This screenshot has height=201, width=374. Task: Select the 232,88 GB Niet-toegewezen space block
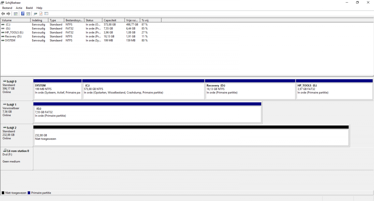pos(191,136)
